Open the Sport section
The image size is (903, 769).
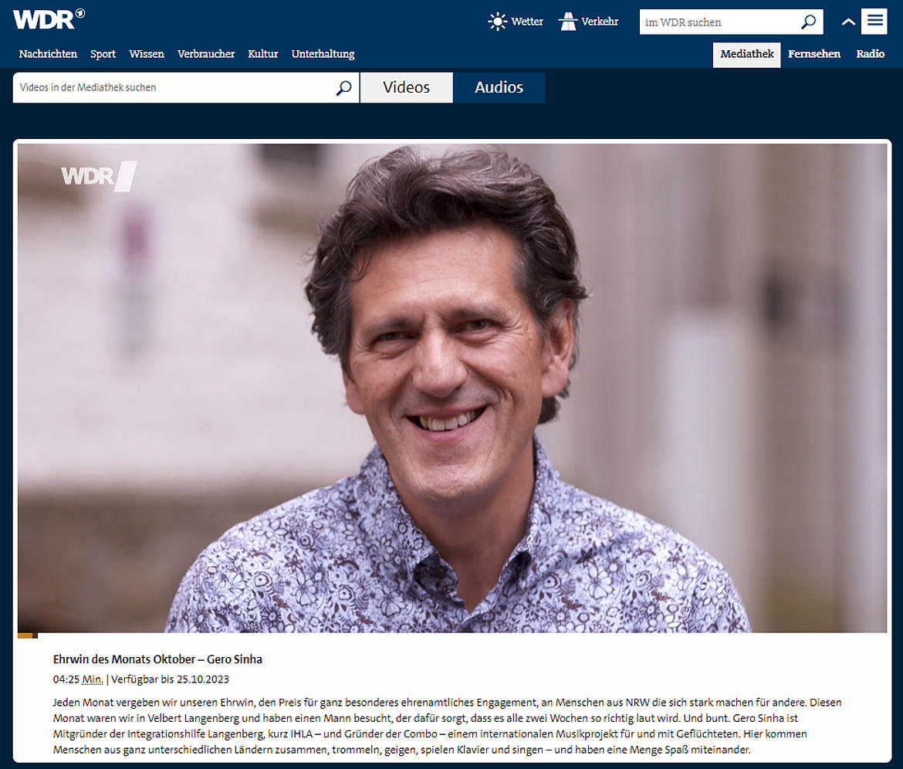coord(103,53)
